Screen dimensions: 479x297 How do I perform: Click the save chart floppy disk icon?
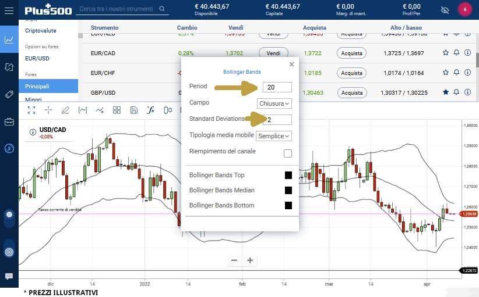(133, 109)
